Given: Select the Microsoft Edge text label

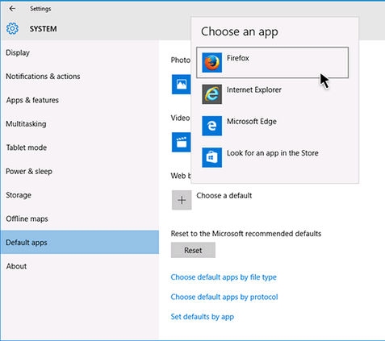Looking at the screenshot, I should (252, 122).
